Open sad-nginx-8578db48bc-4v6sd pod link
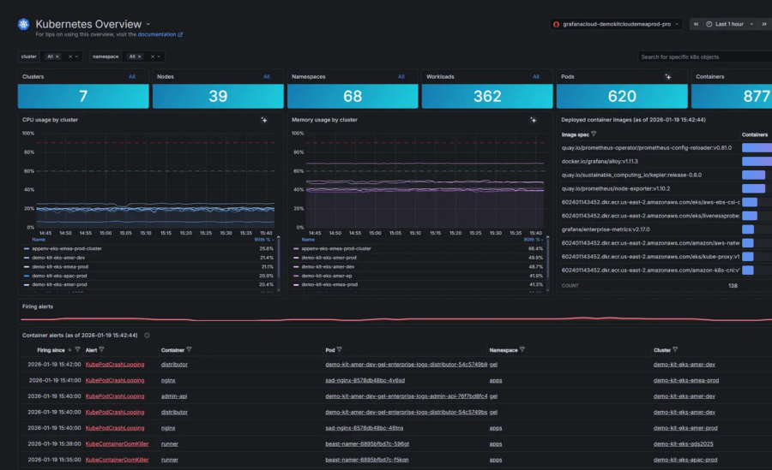This screenshot has width=772, height=470. (x=365, y=380)
